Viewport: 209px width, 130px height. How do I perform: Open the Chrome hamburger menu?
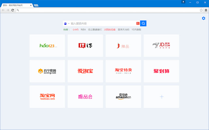click(x=205, y=10)
